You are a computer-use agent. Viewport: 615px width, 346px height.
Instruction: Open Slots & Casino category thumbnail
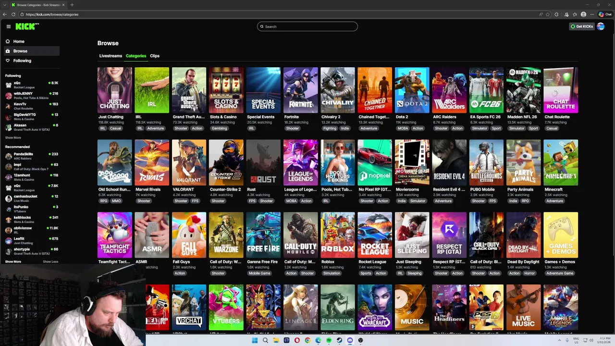[x=226, y=90]
